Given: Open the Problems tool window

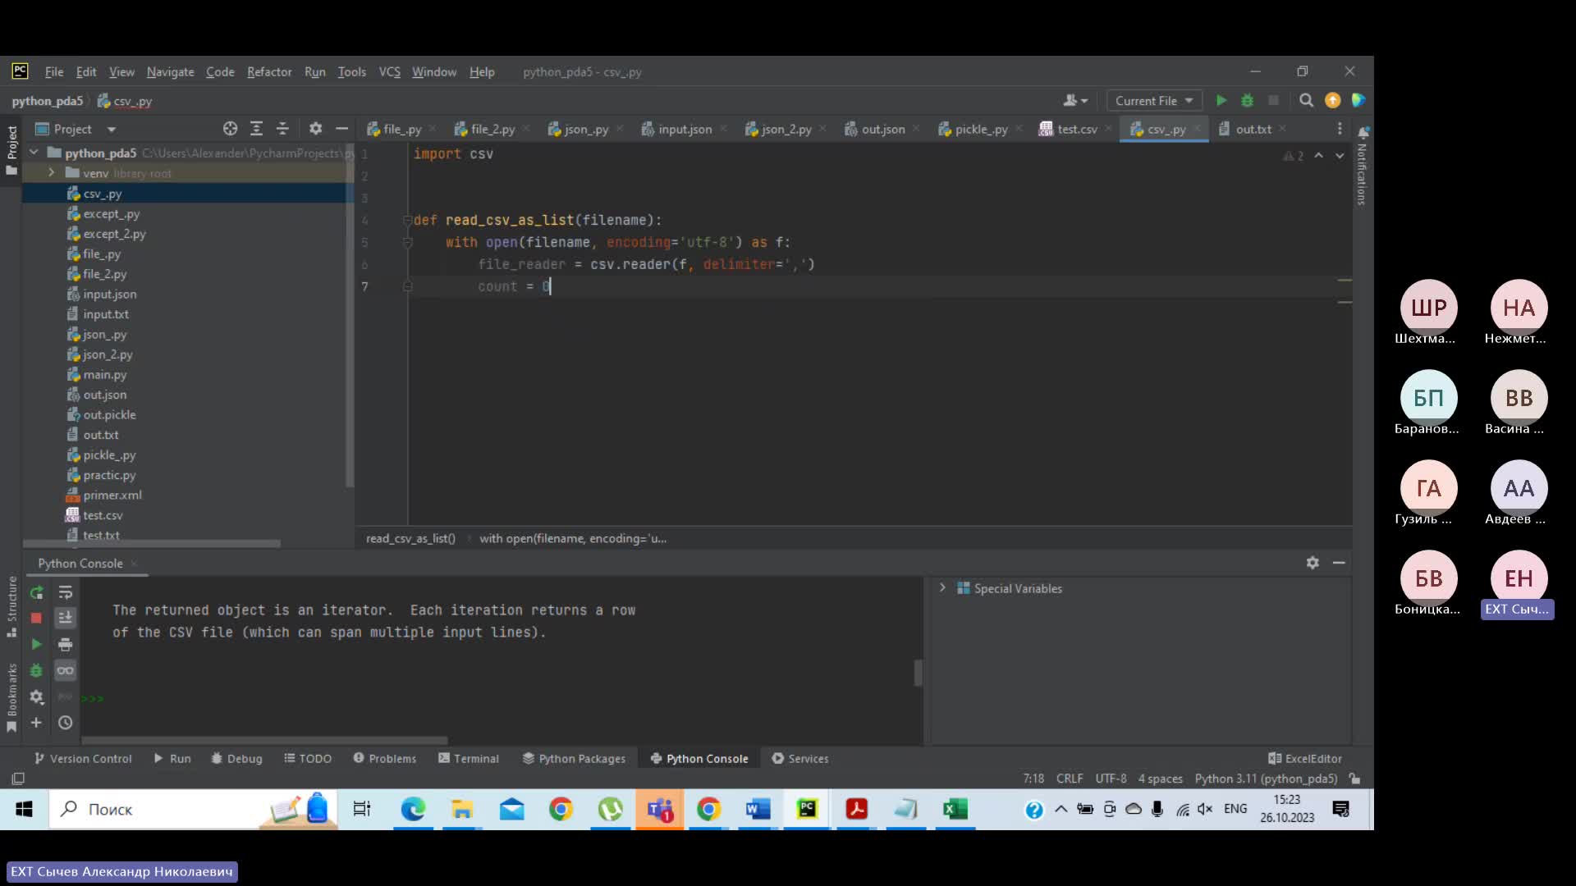Looking at the screenshot, I should coord(385,758).
